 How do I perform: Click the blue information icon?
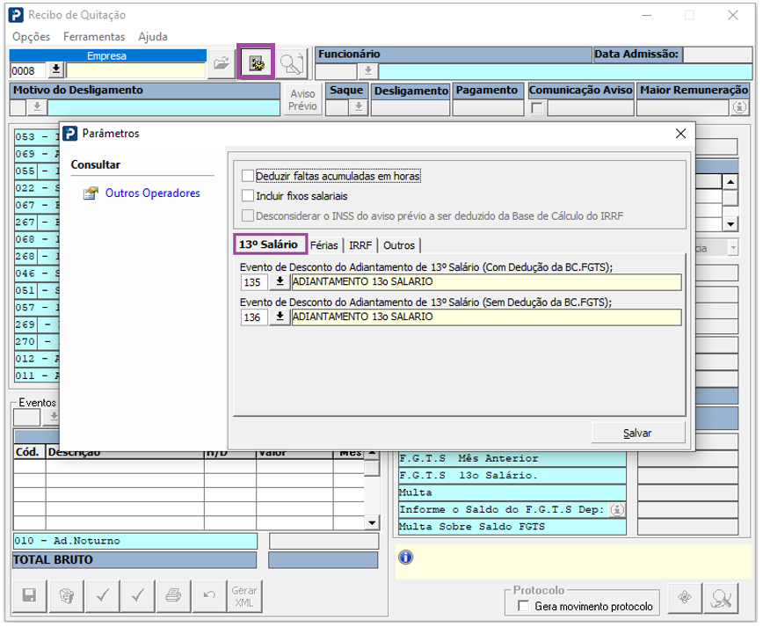(406, 558)
